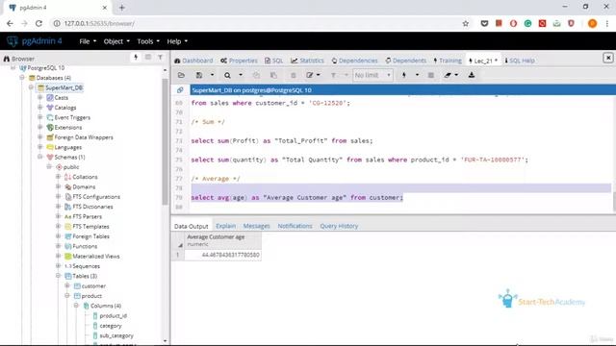The image size is (616, 346).
Task: Collapse the Databases (4) node
Action: 22,78
